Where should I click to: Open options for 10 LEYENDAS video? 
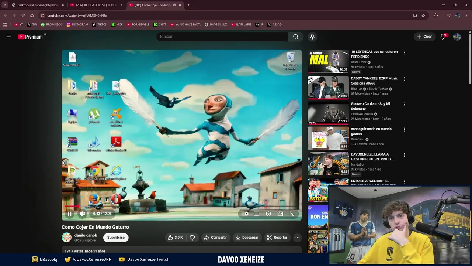(x=405, y=53)
